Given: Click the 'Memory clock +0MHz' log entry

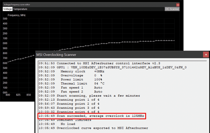Looking at the screenshot, I should coord(71,71).
